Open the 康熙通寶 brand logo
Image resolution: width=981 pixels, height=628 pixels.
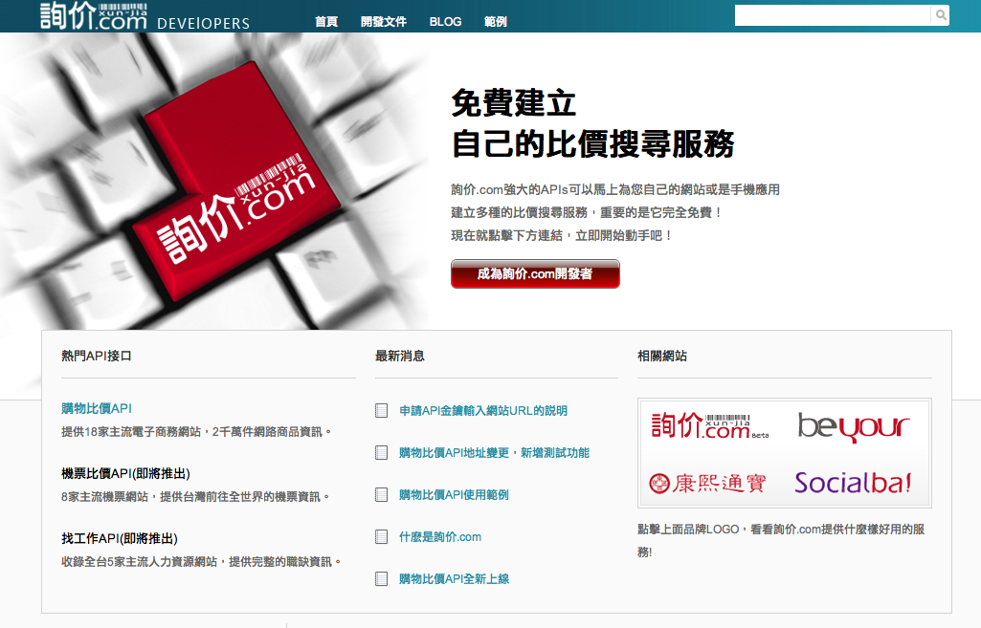(707, 483)
